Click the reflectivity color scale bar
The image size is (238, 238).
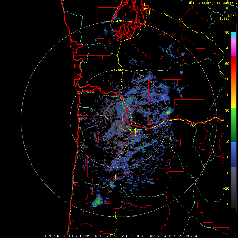pos(234,117)
